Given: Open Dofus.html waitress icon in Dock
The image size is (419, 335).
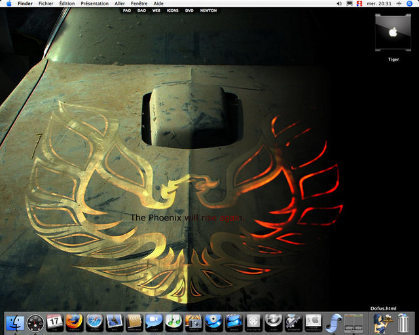Looking at the screenshot, I should tap(382, 323).
